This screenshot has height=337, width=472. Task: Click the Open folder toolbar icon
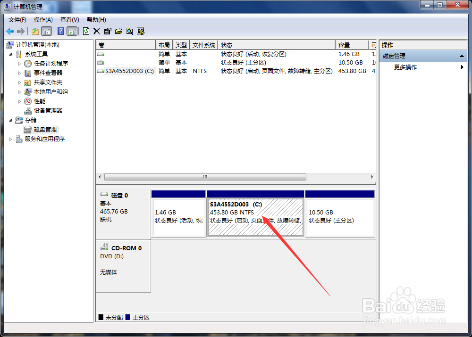(118, 31)
